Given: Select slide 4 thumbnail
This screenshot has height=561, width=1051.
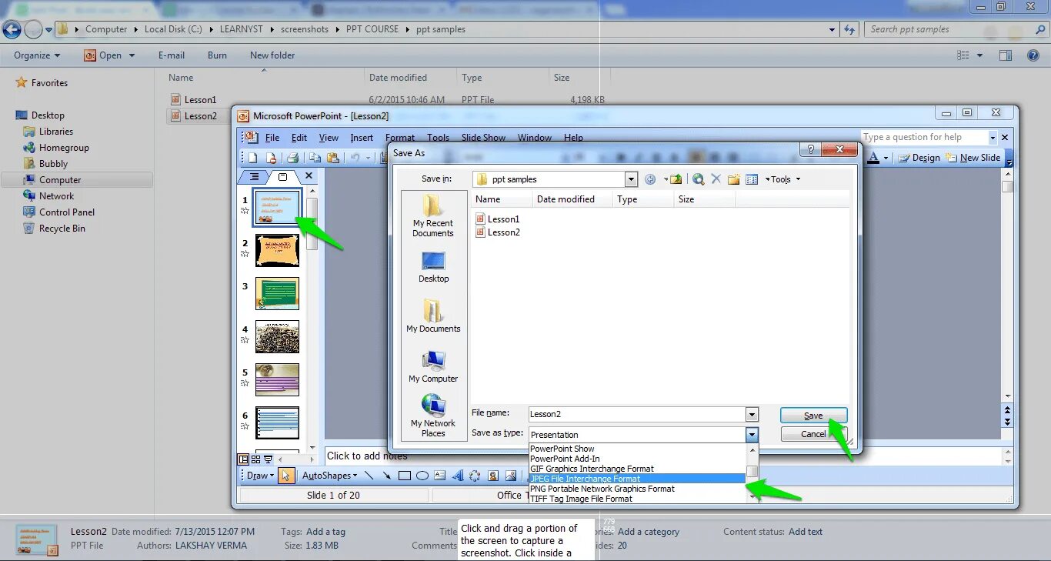Looking at the screenshot, I should pyautogui.click(x=277, y=337).
